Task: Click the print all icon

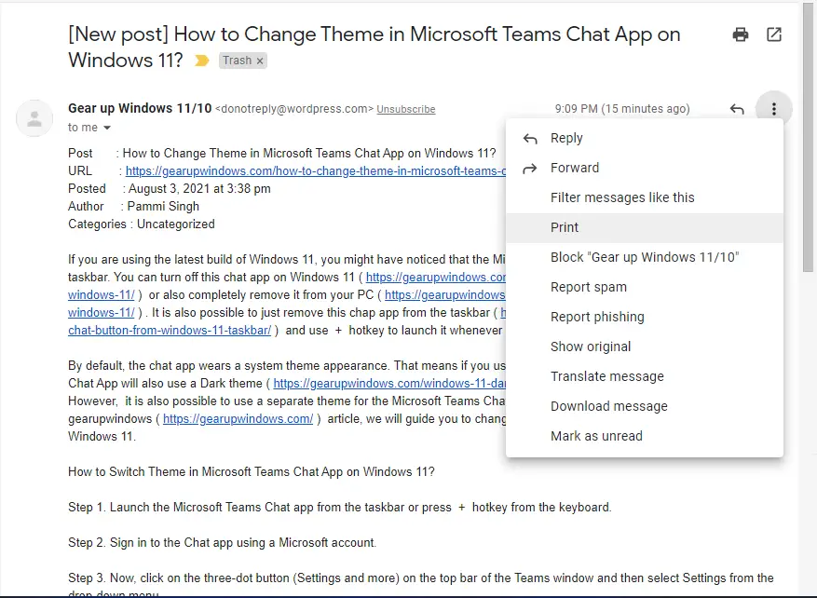Action: pos(741,34)
